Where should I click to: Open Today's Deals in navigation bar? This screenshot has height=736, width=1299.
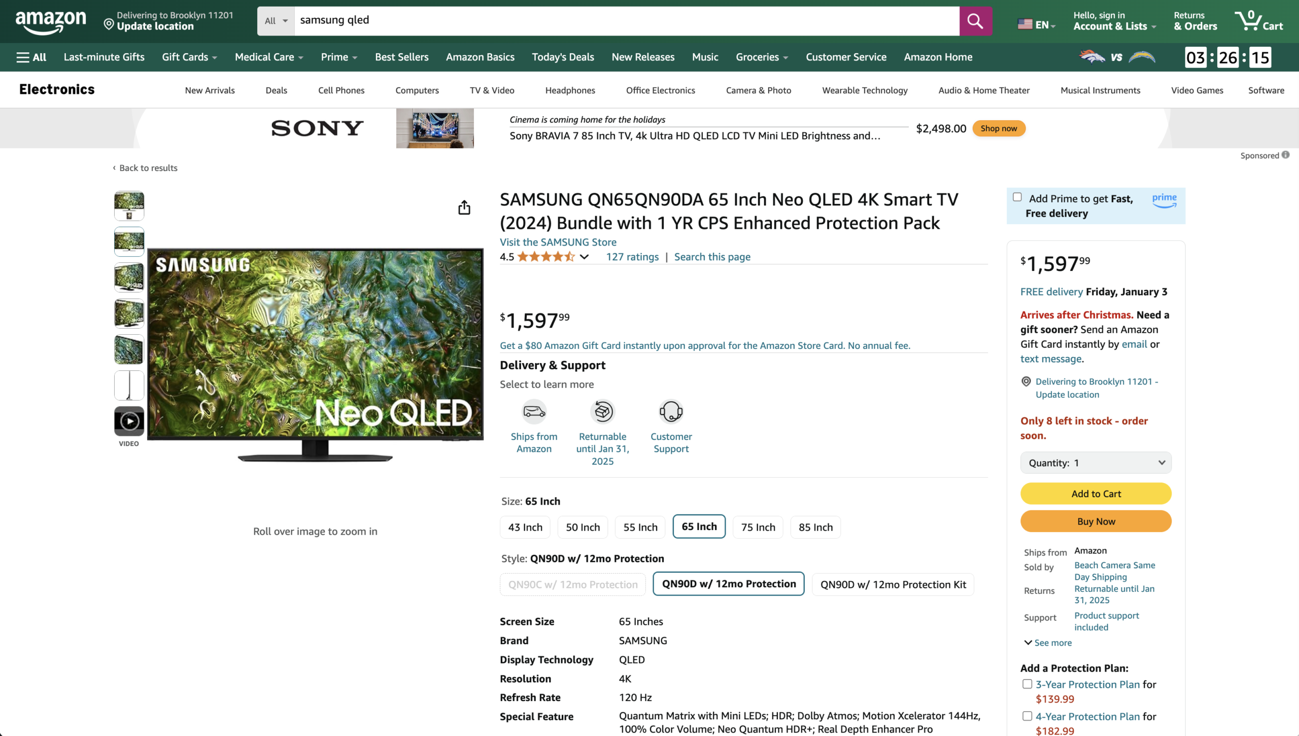pyautogui.click(x=563, y=57)
